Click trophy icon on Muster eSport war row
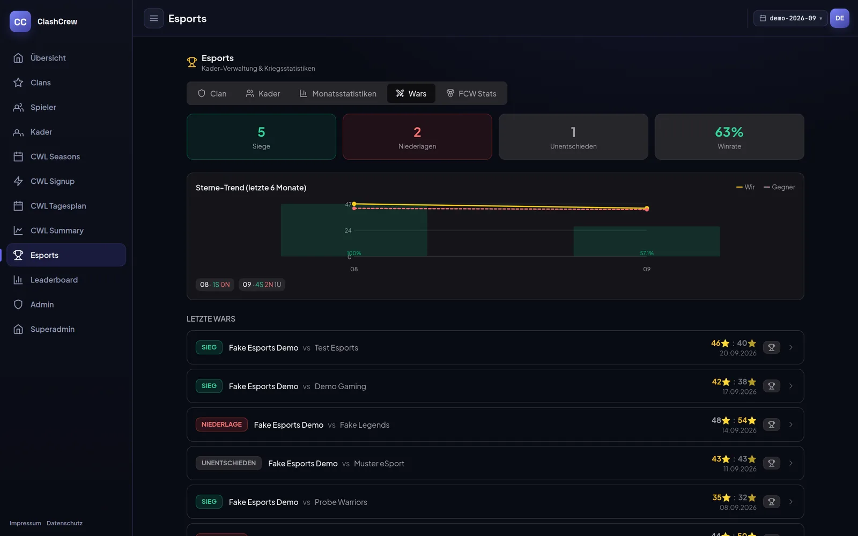 (x=772, y=463)
